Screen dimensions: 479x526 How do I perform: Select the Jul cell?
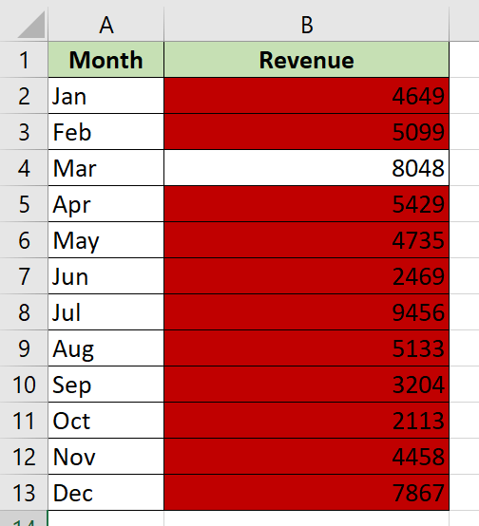click(x=106, y=312)
